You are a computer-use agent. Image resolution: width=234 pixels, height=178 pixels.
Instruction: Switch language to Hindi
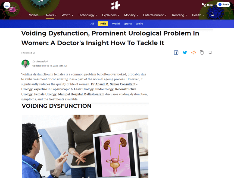coord(207,5)
